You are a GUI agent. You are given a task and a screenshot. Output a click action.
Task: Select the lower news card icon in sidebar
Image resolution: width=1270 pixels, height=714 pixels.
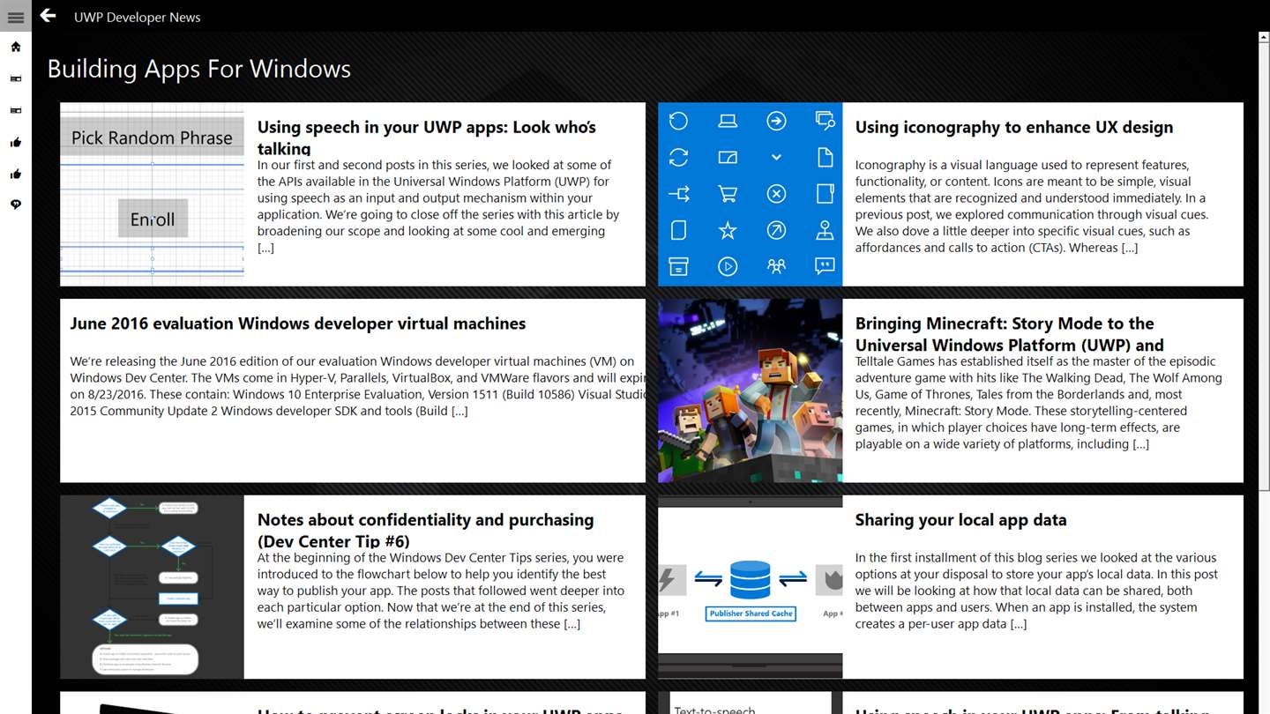click(15, 110)
